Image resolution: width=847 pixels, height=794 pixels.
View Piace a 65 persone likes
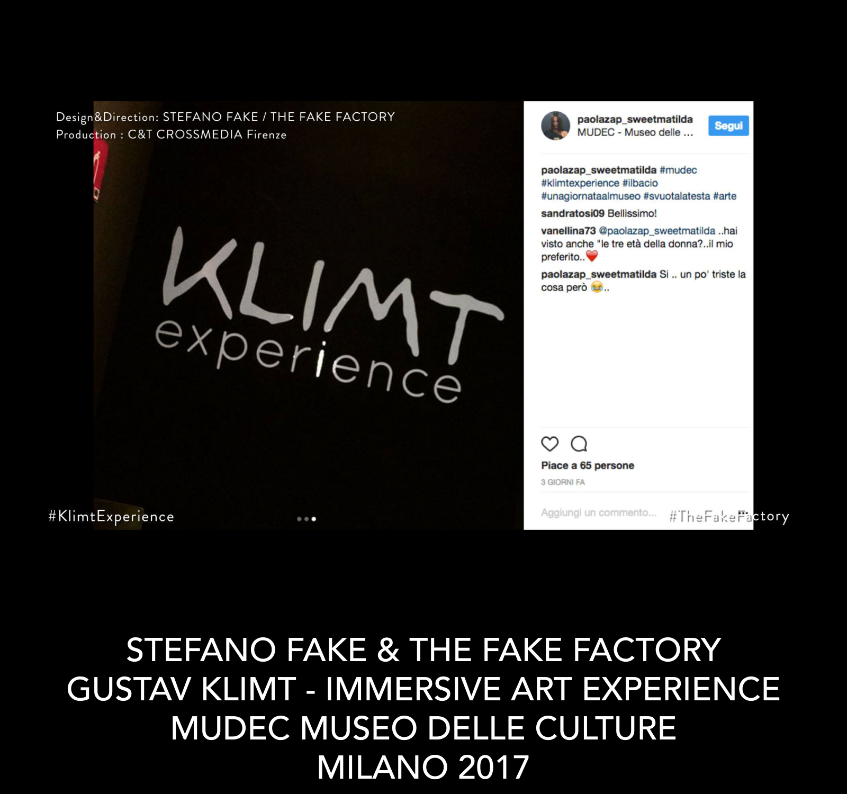click(588, 466)
